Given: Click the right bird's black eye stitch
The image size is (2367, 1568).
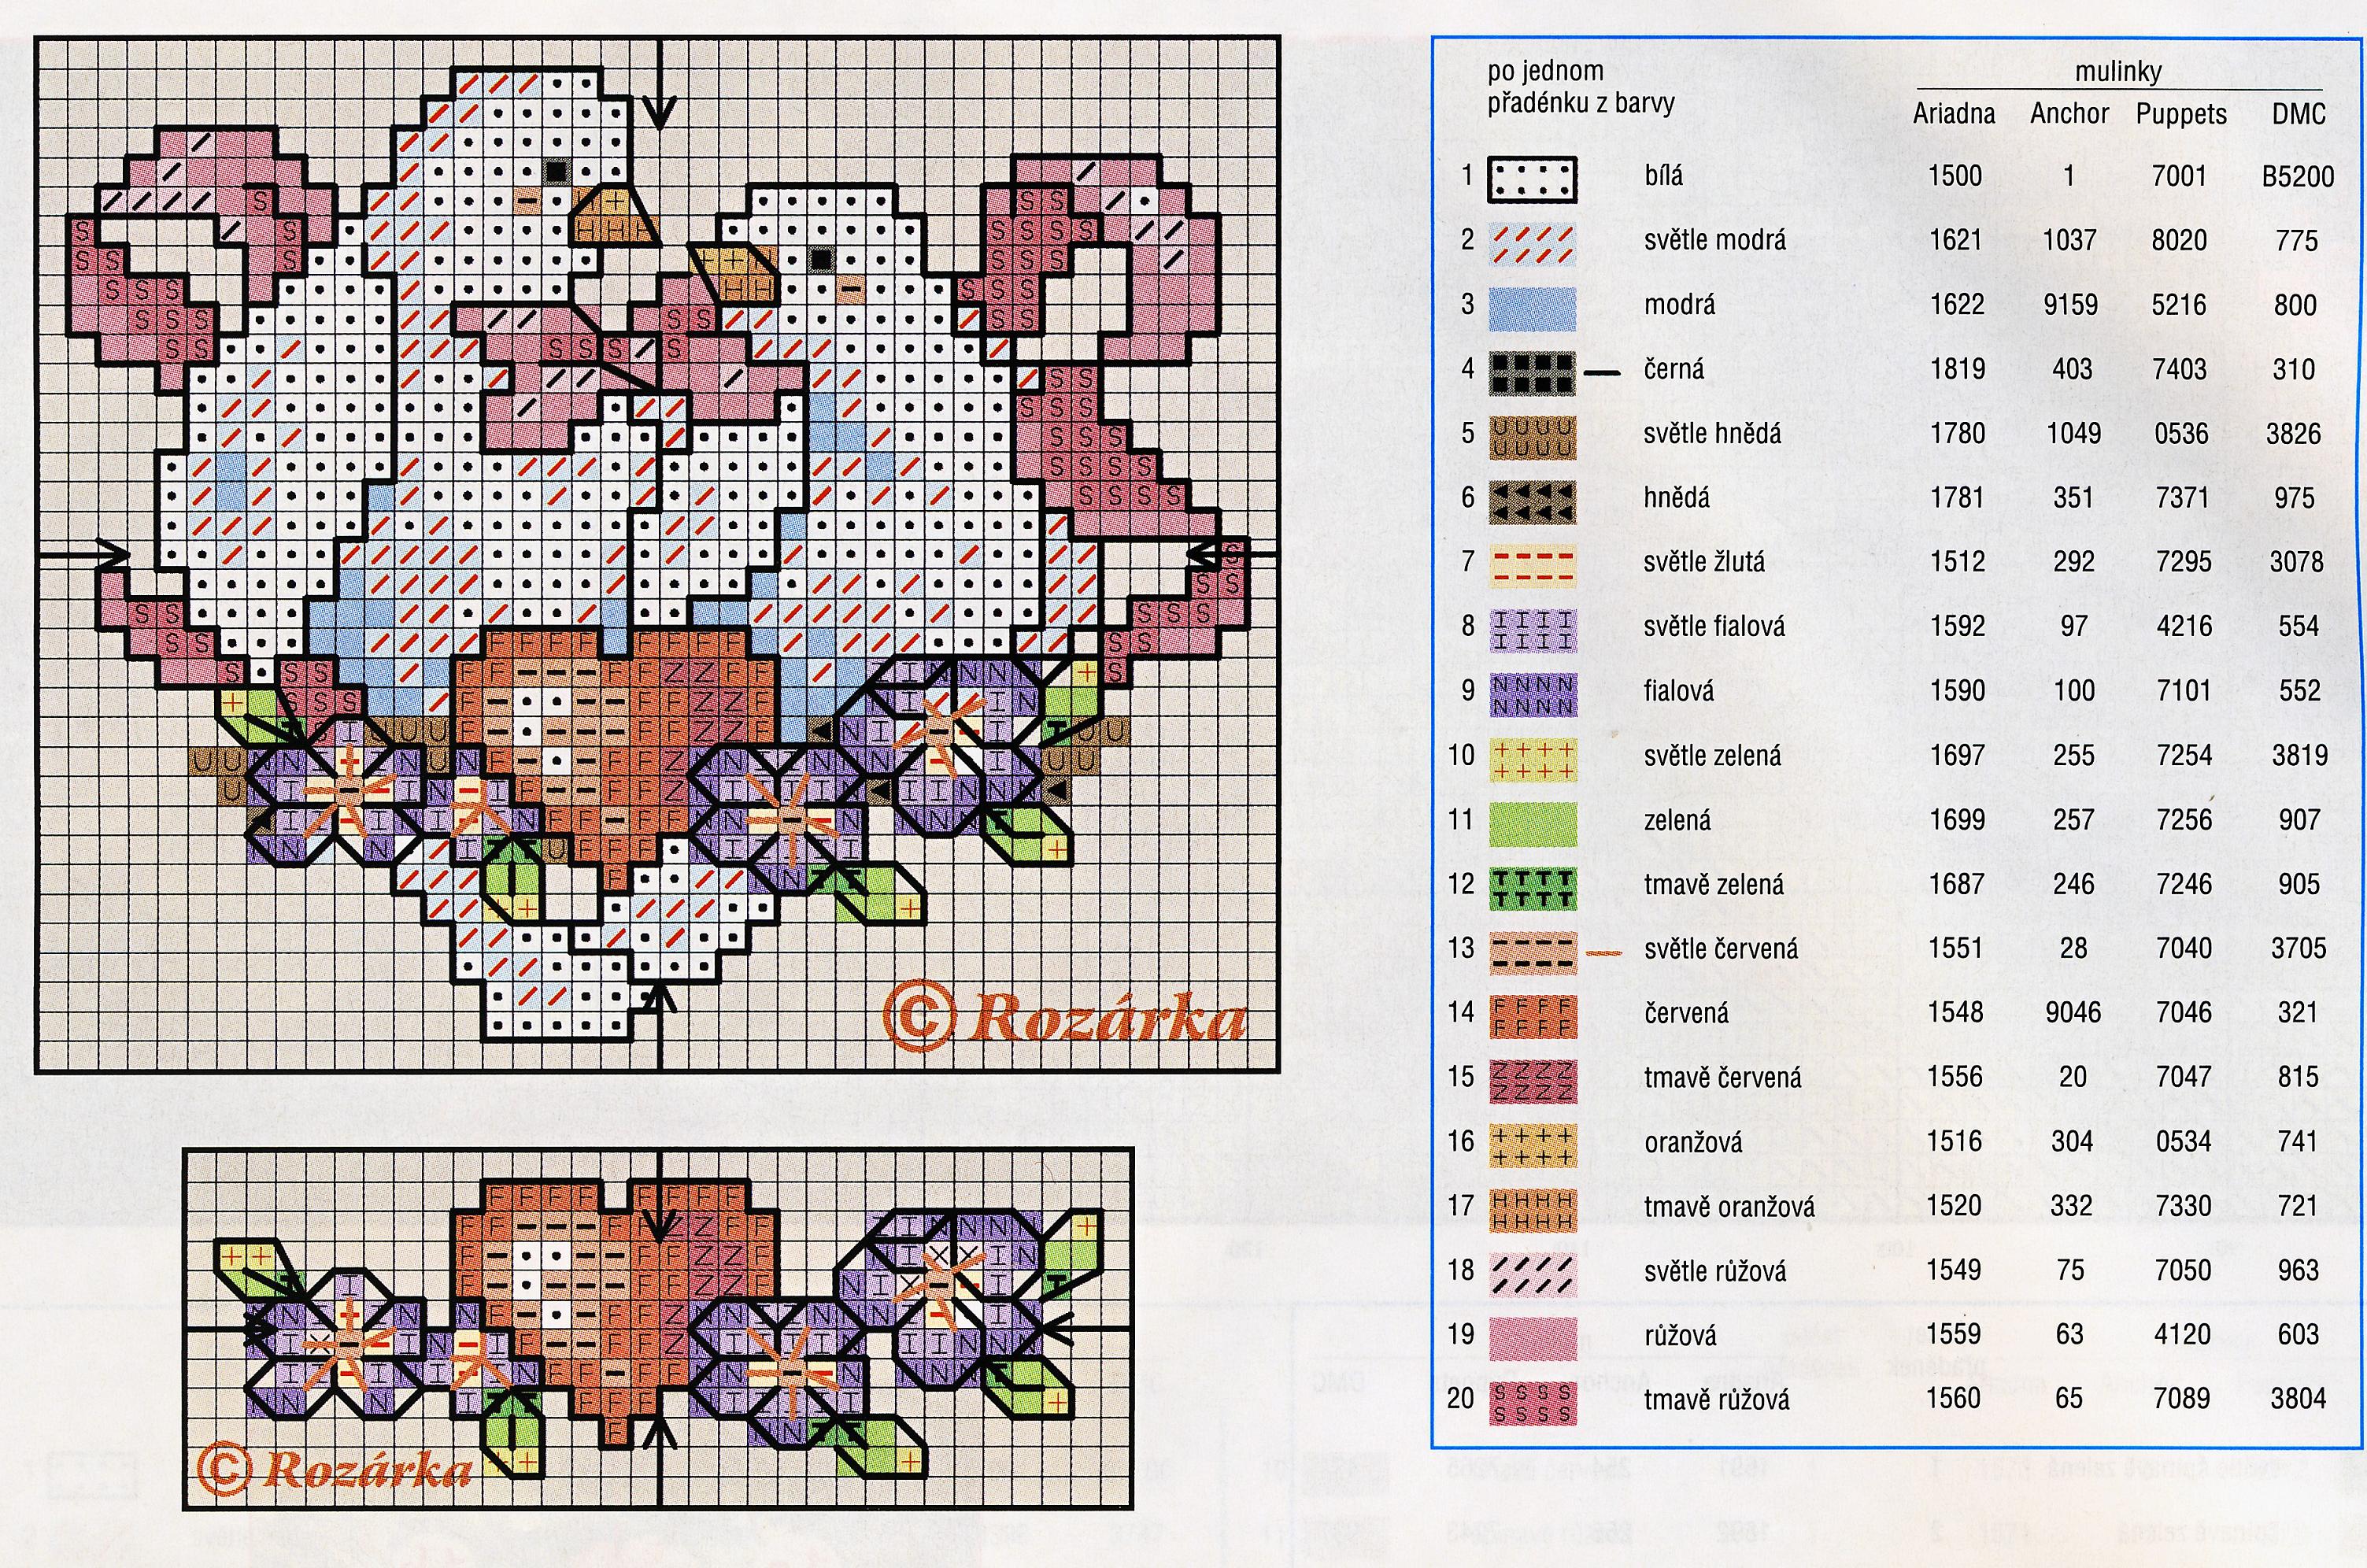Looking at the screenshot, I should [821, 260].
